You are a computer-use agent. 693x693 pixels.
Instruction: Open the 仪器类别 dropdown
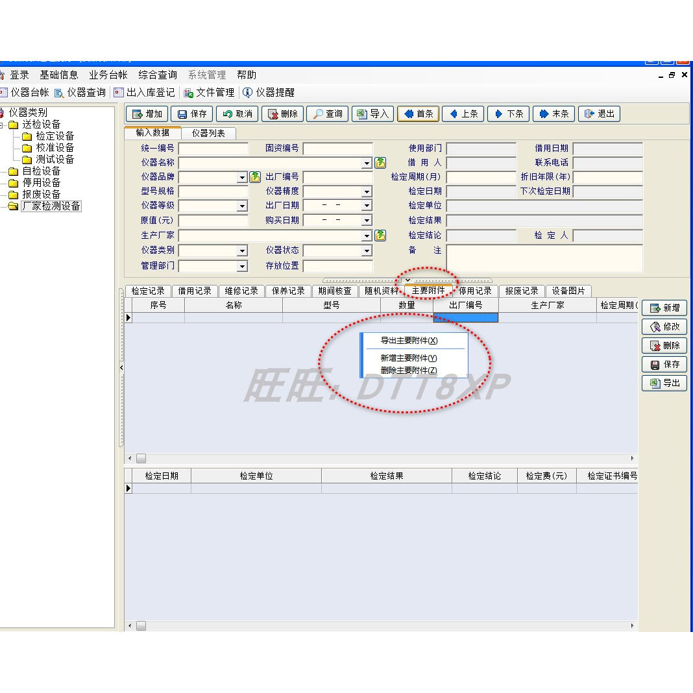click(242, 251)
